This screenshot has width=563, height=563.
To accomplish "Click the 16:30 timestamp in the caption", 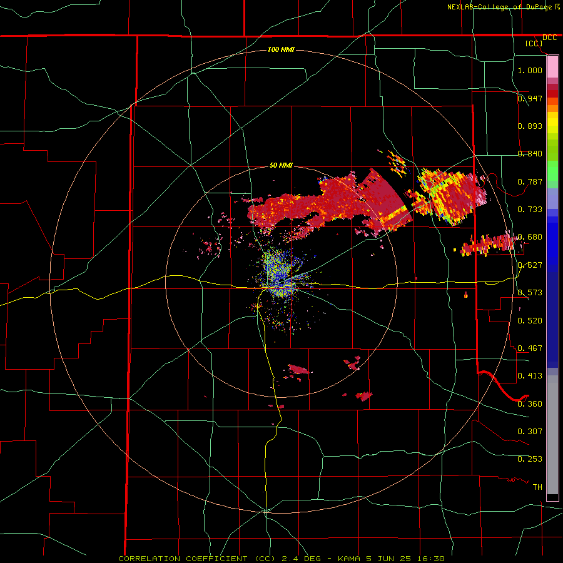I will coord(432,559).
